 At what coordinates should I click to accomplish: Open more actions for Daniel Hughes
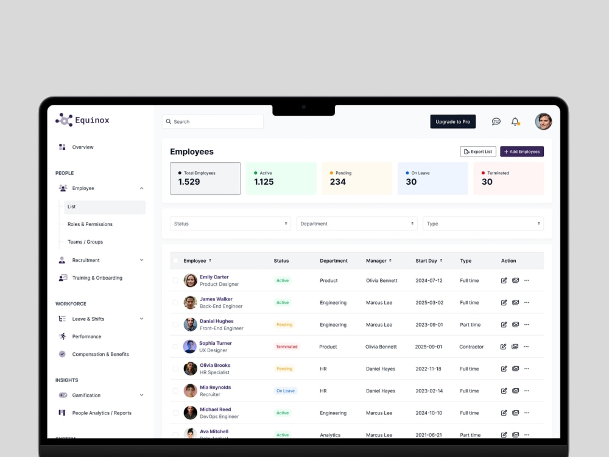(x=527, y=325)
